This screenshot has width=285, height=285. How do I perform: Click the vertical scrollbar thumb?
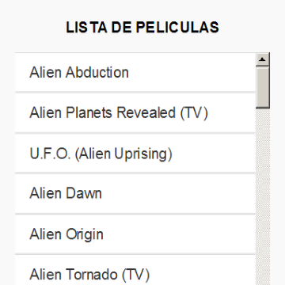click(263, 87)
